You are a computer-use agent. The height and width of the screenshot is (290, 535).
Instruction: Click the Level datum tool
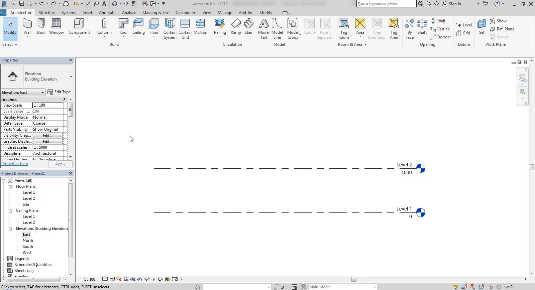464,25
